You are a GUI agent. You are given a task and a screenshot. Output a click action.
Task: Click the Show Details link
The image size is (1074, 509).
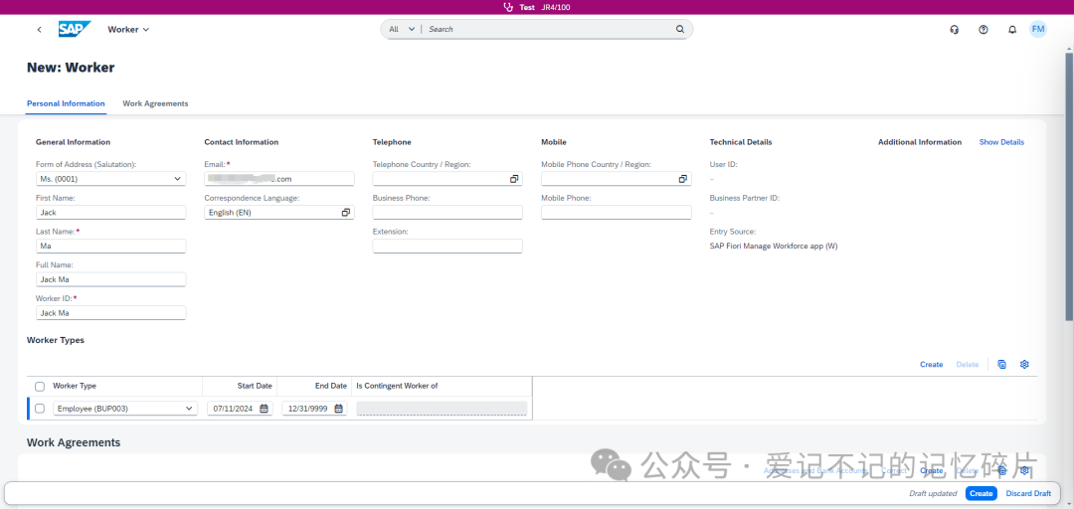click(1002, 142)
